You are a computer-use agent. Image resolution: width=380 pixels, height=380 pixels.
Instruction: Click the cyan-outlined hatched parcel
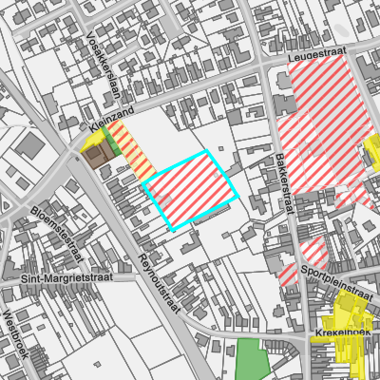click(191, 190)
